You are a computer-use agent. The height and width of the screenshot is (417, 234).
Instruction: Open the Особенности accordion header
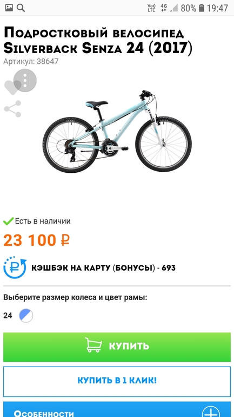117,409
